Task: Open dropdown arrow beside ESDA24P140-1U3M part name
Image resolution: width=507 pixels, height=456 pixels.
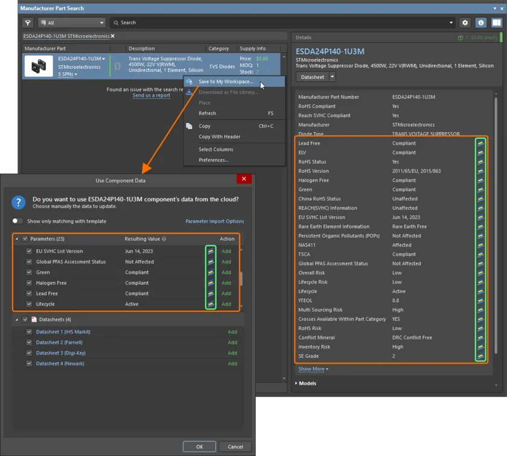Action: (103, 59)
